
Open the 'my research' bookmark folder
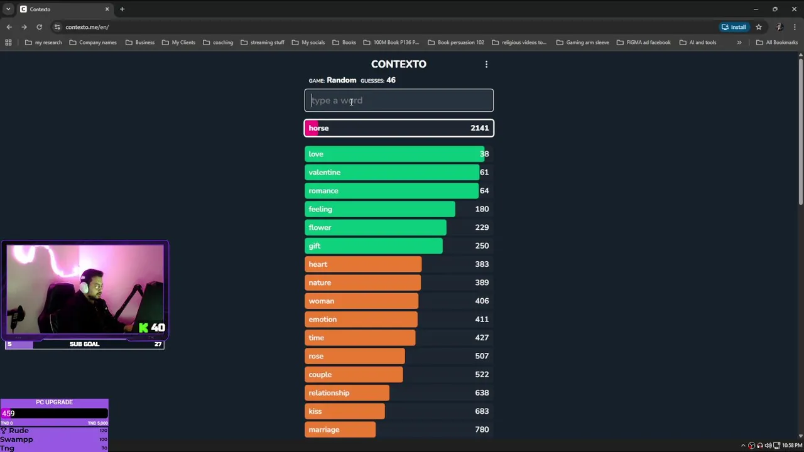(x=43, y=43)
